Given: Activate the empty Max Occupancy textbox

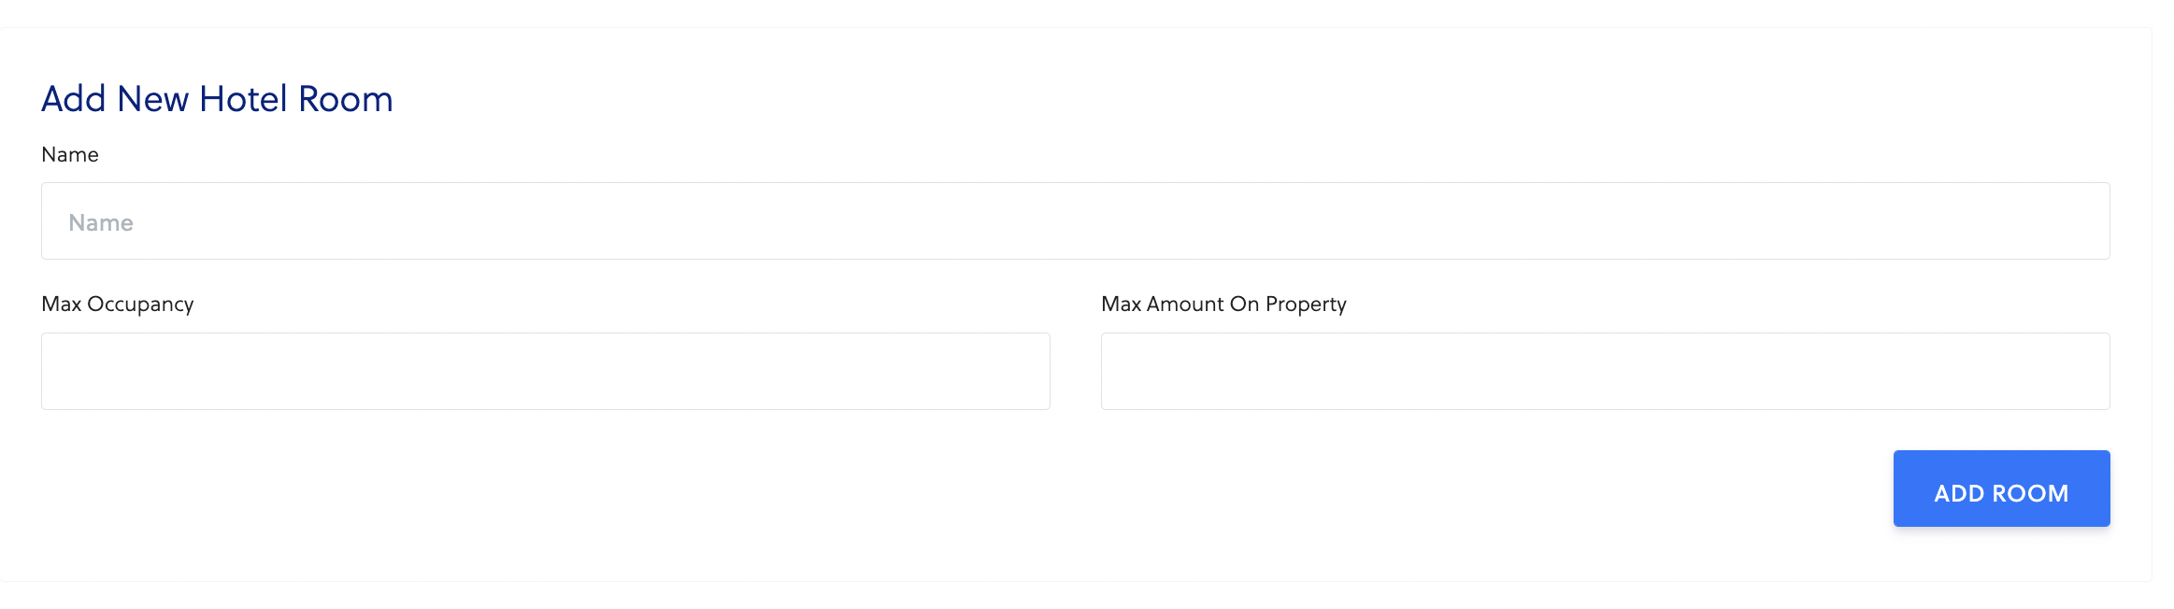Looking at the screenshot, I should pyautogui.click(x=545, y=371).
